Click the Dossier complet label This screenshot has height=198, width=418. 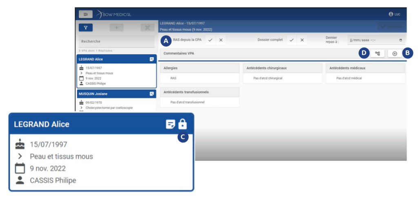point(270,40)
